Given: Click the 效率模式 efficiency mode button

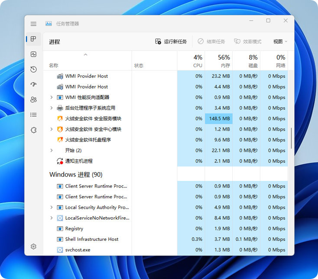Looking at the screenshot, I should pyautogui.click(x=248, y=42).
